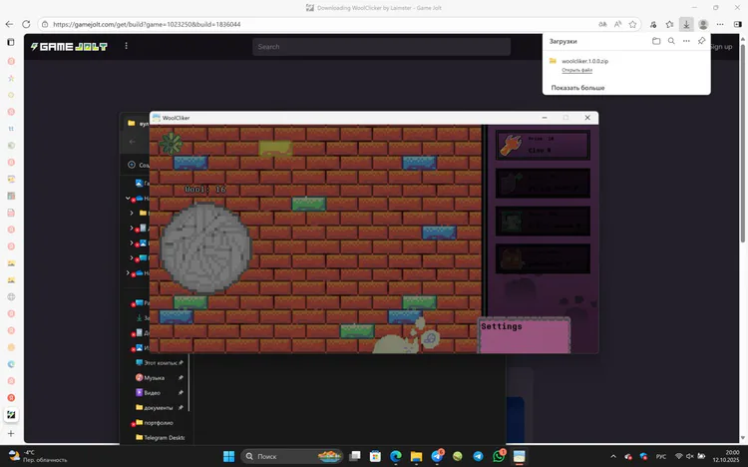Open the tab actions menu above vertical tabs

point(11,42)
